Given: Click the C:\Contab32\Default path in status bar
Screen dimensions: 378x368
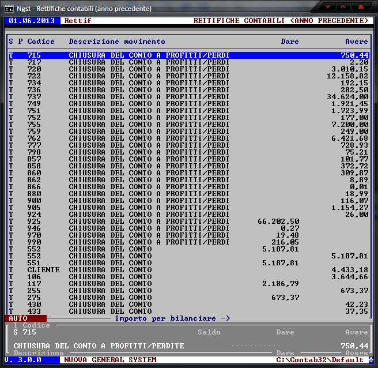Looking at the screenshot, I should coord(321,360).
